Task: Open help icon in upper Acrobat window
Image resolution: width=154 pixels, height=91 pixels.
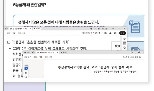Action: coord(91,28)
